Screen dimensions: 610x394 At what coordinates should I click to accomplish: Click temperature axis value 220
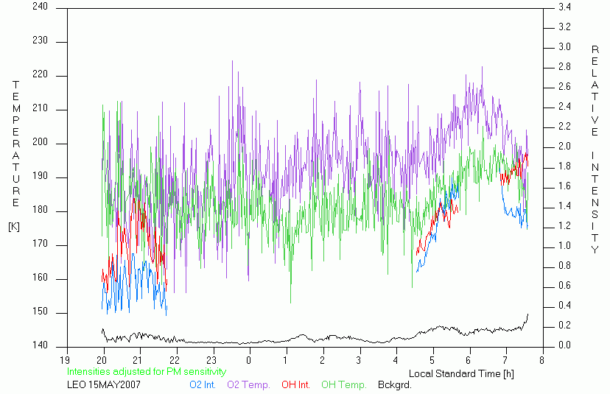40,74
